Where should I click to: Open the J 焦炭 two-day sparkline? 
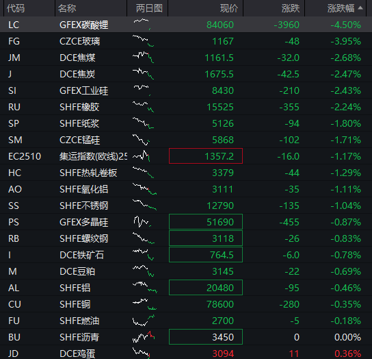[x=144, y=74]
